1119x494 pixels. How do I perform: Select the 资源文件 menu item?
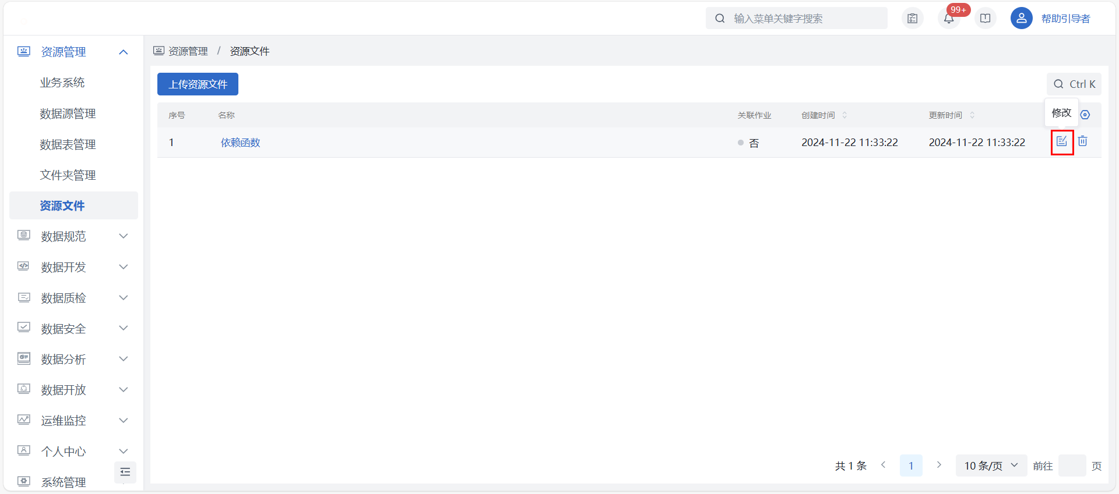coord(73,205)
